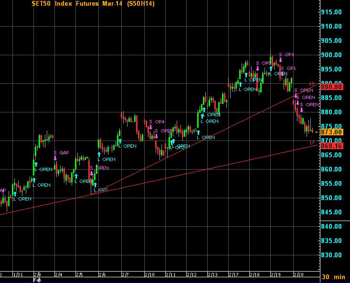The image size is (350, 283).
Task: Click the 895.00 price axis label
Action: tap(331, 69)
